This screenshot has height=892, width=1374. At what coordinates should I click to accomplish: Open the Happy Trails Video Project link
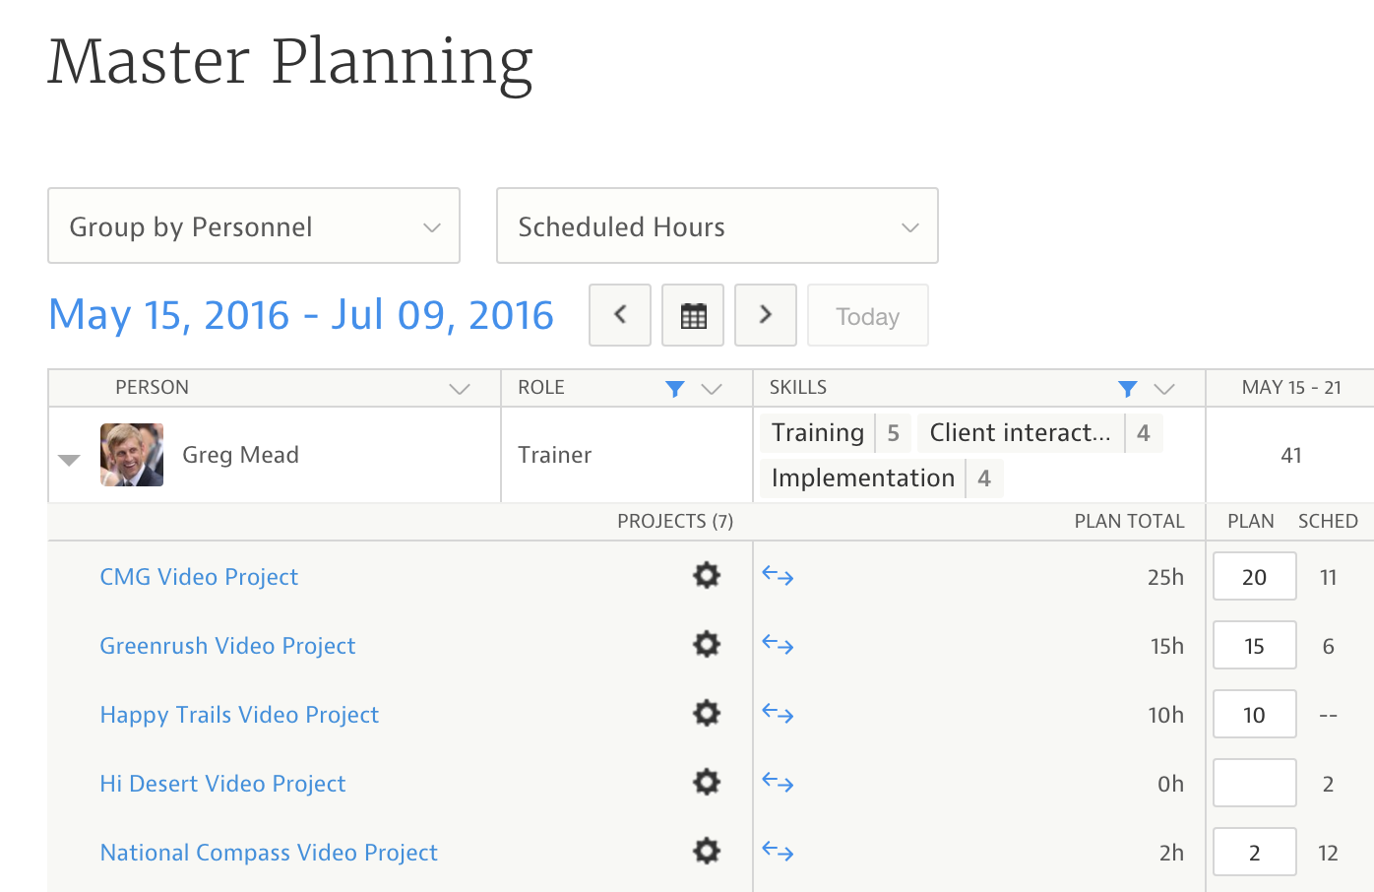click(239, 715)
